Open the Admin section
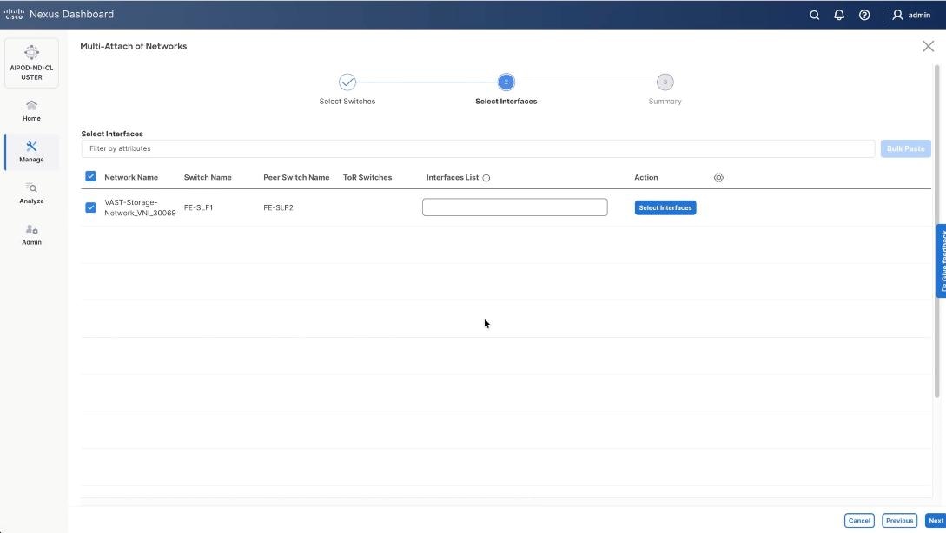This screenshot has height=533, width=946. point(31,234)
